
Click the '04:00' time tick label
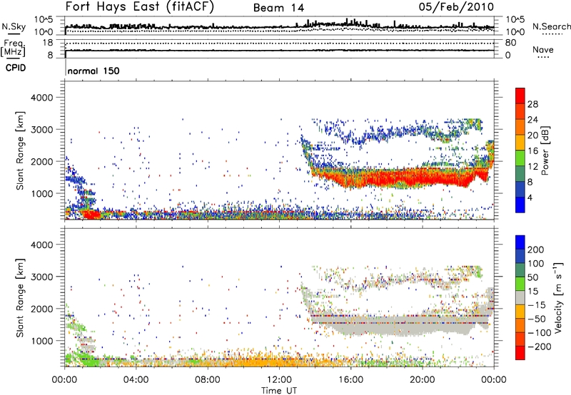click(x=136, y=380)
